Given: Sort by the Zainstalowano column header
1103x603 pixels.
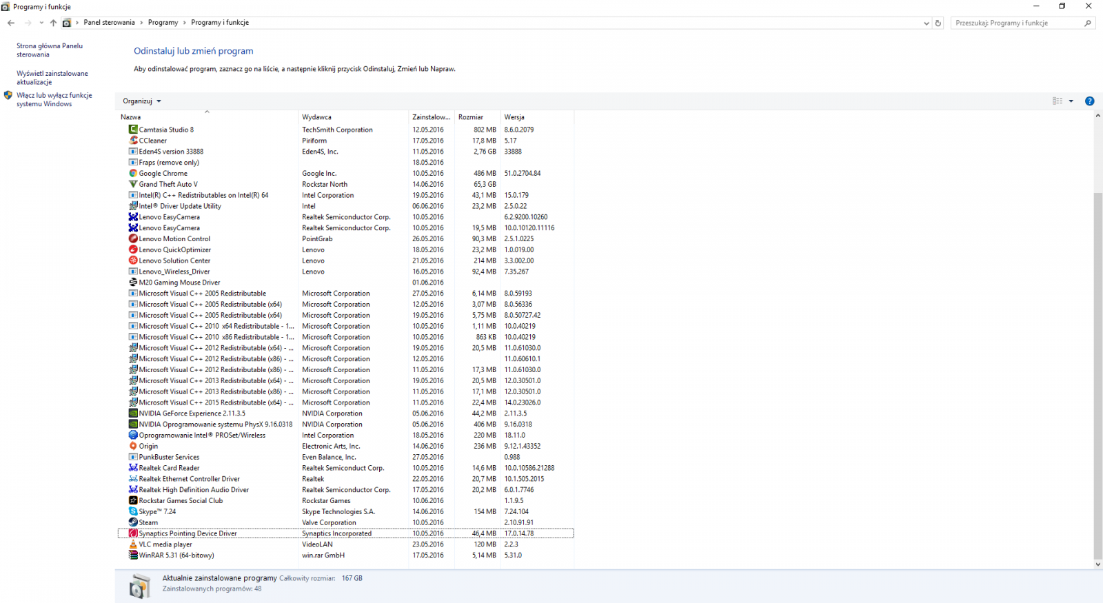Looking at the screenshot, I should click(432, 117).
